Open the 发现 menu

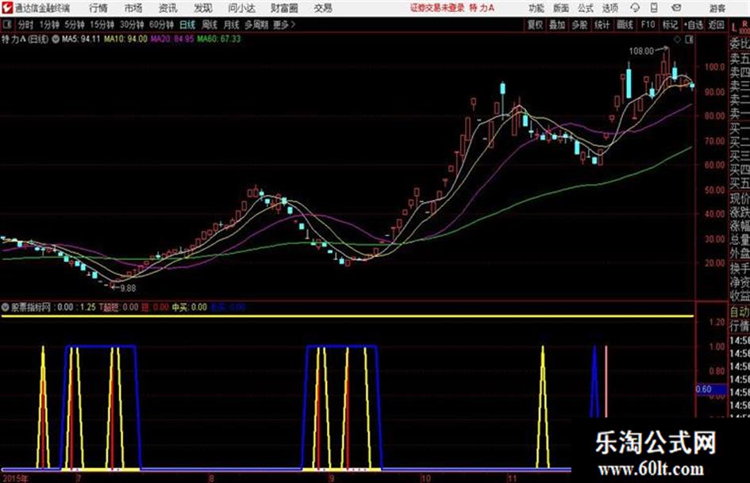(x=202, y=8)
